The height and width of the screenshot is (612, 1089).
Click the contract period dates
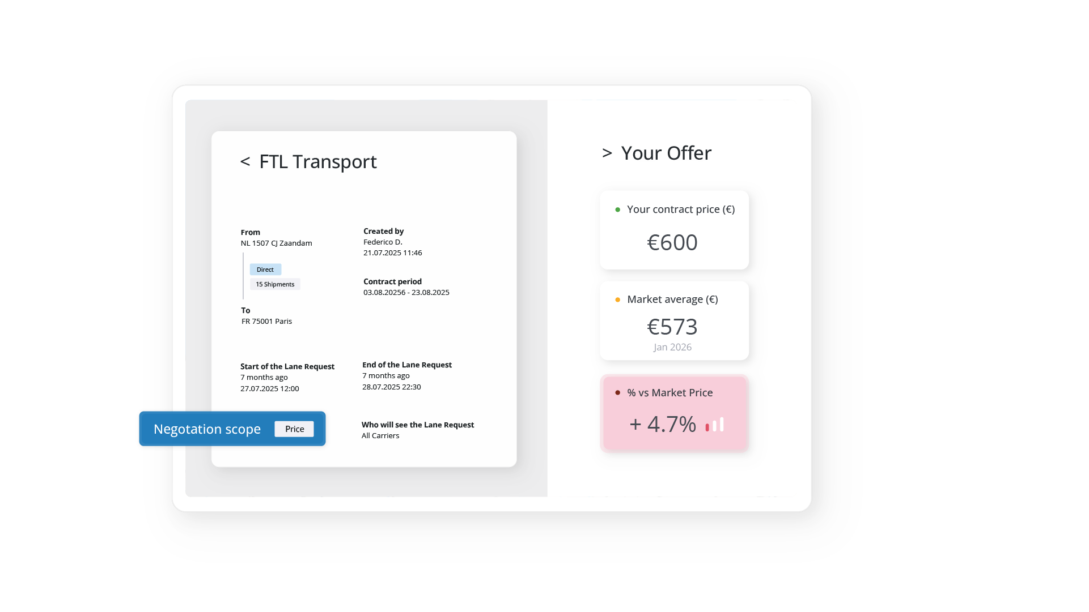[406, 293]
